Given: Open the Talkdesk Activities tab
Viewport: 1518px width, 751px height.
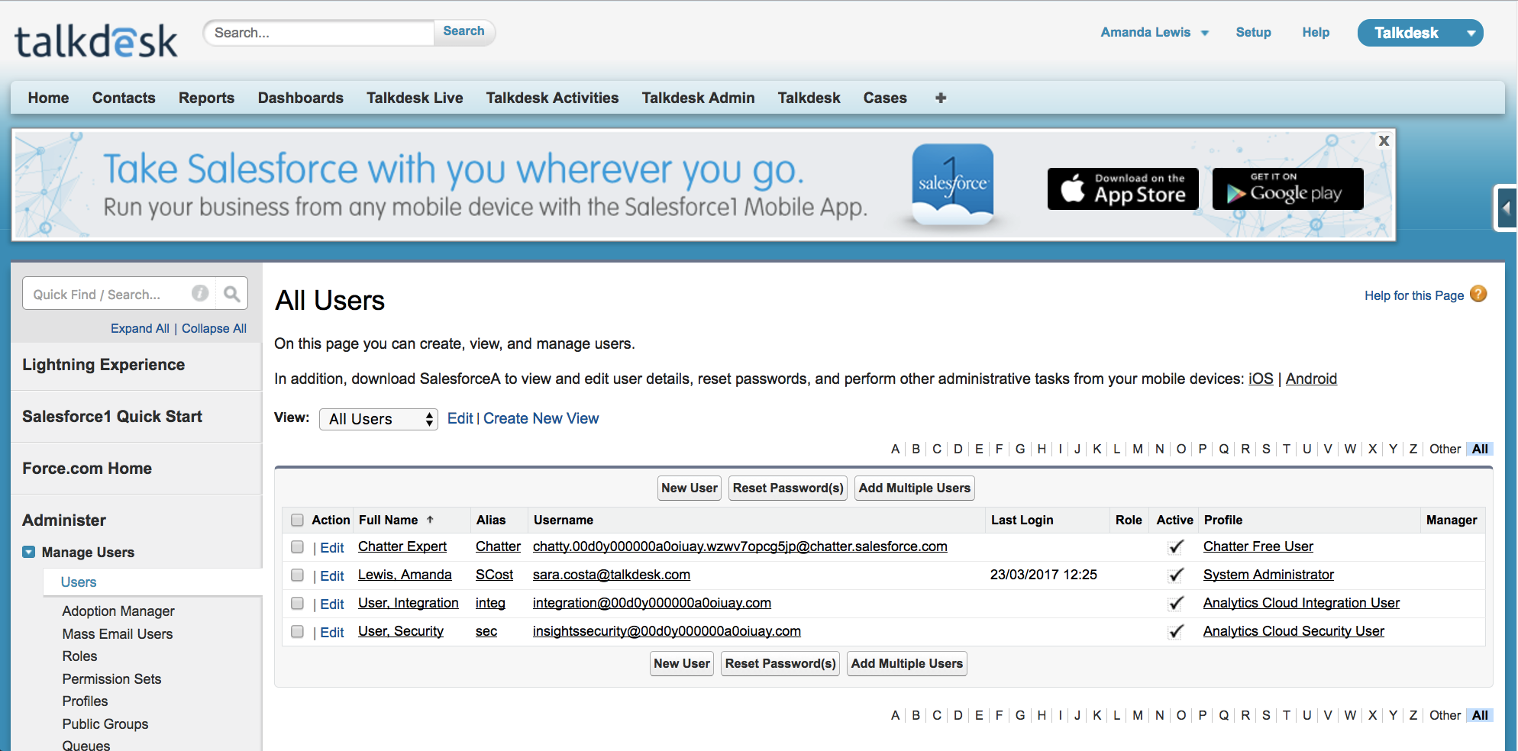Looking at the screenshot, I should pyautogui.click(x=552, y=98).
